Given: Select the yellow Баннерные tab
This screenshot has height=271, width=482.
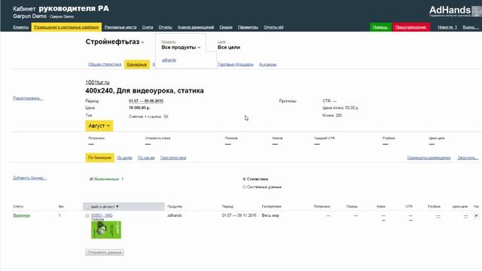Looking at the screenshot, I should (137, 64).
